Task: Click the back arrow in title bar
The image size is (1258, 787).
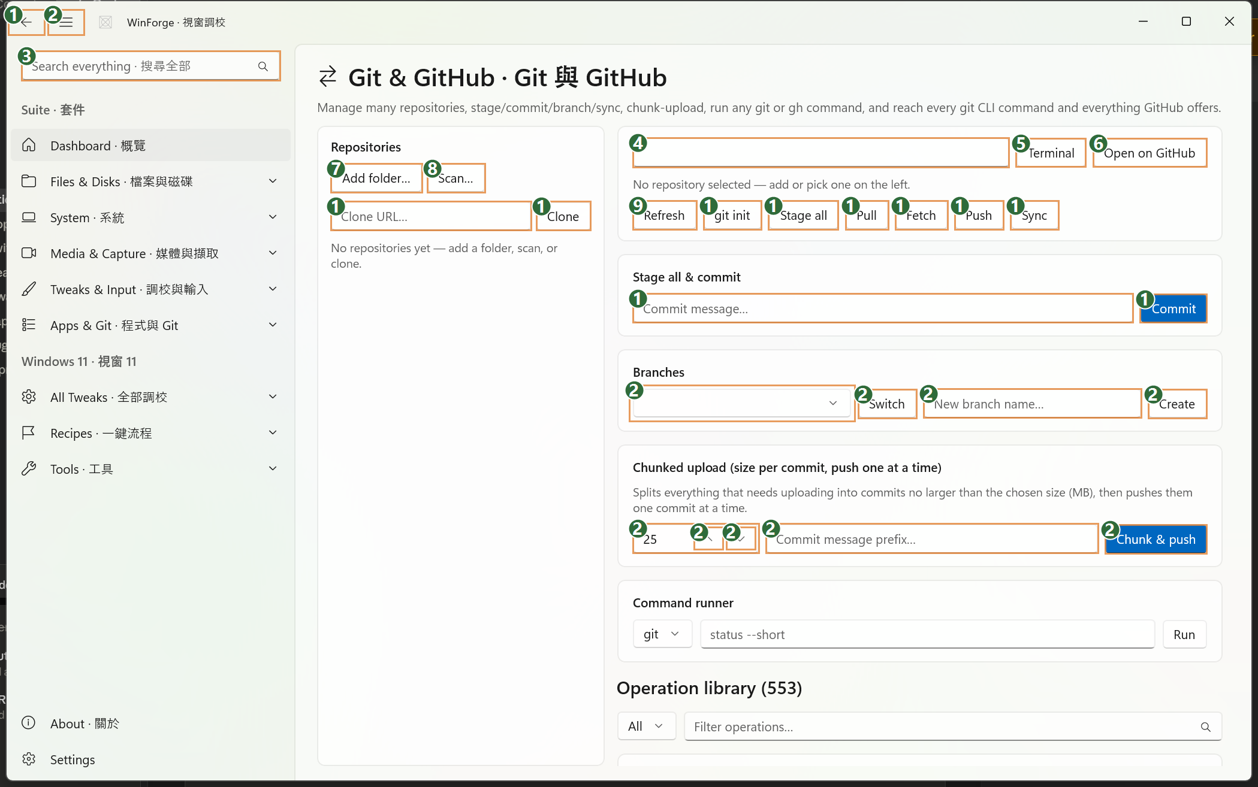Action: click(26, 22)
